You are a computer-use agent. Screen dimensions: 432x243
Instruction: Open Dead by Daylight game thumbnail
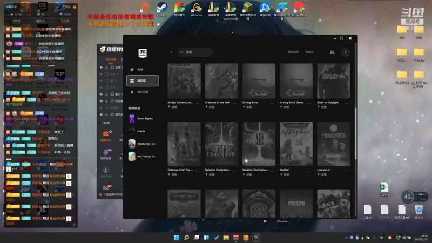pos(334,81)
